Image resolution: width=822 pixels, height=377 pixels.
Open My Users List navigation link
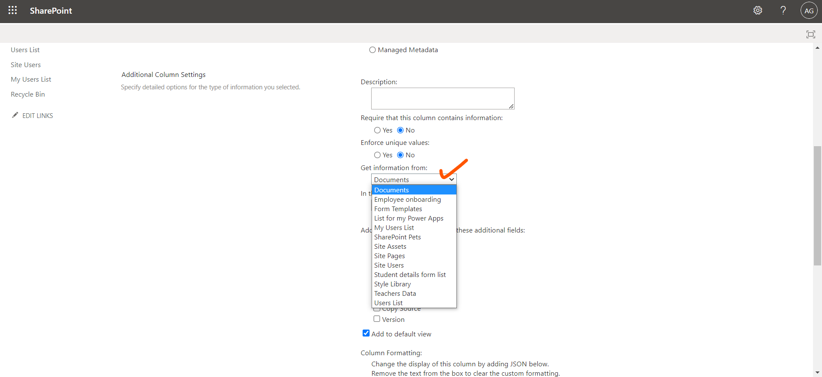[x=31, y=80]
